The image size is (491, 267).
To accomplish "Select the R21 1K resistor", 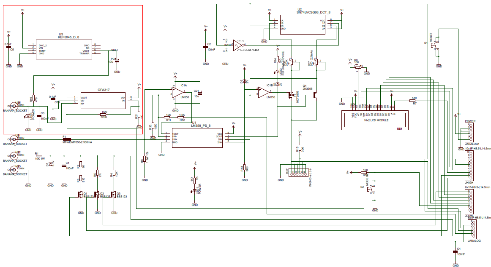I will pyautogui.click(x=139, y=115).
